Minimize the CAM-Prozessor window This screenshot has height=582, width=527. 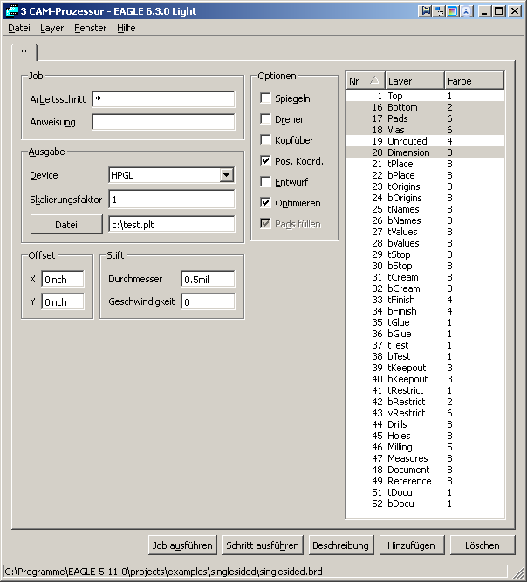(x=484, y=11)
